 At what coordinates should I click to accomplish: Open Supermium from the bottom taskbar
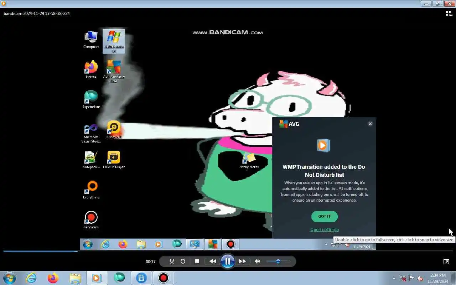(119, 278)
